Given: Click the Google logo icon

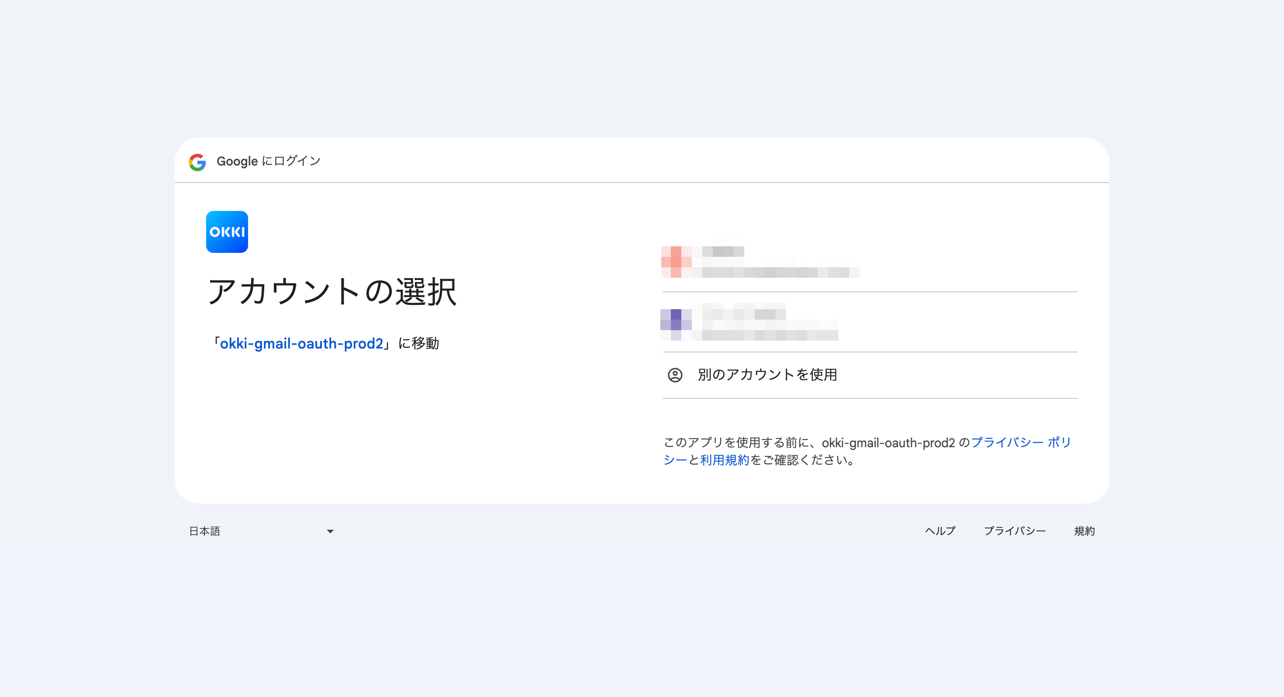Looking at the screenshot, I should pyautogui.click(x=197, y=162).
